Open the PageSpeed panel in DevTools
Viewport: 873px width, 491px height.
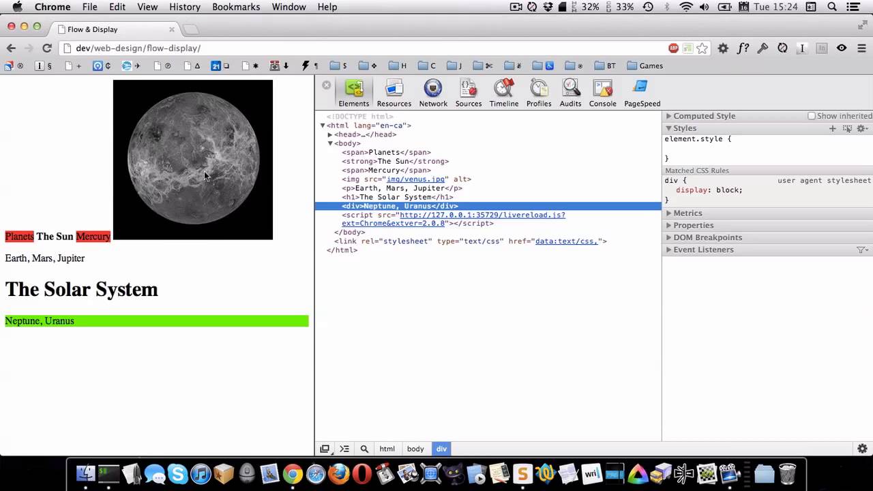(x=642, y=93)
